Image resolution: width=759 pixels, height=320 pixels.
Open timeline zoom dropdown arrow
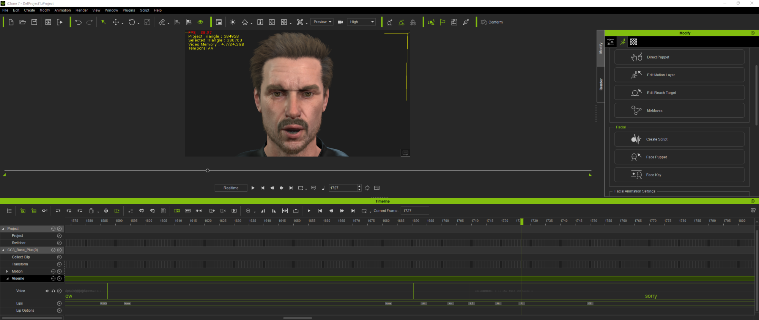click(x=255, y=211)
